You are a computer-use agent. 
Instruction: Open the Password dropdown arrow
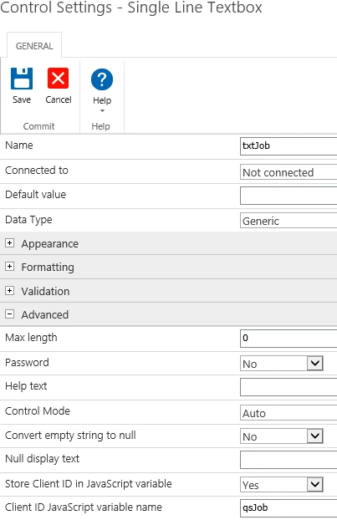click(x=314, y=363)
